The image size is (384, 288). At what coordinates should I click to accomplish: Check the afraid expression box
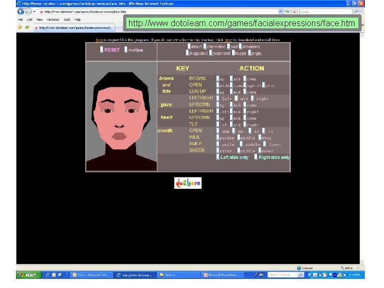189,46
